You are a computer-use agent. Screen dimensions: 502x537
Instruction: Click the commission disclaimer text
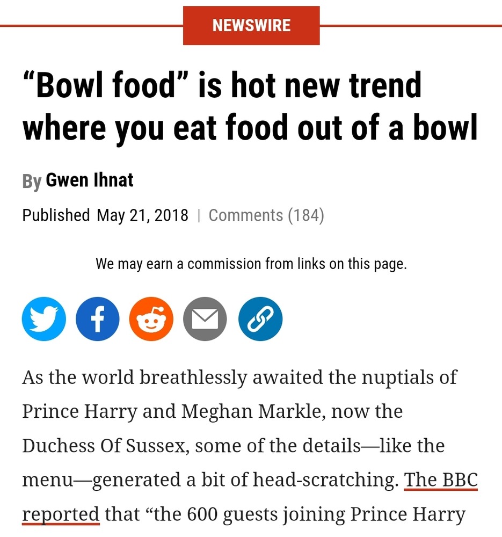[x=251, y=264]
